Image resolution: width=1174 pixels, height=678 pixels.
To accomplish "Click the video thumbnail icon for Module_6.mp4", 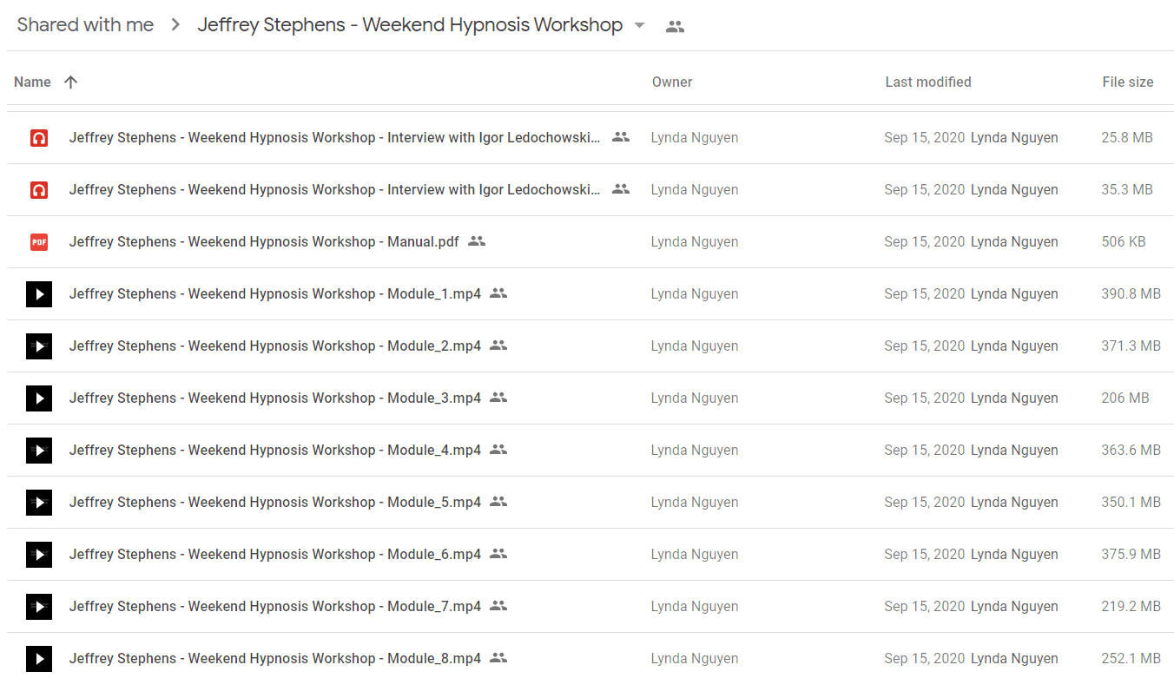I will click(39, 555).
